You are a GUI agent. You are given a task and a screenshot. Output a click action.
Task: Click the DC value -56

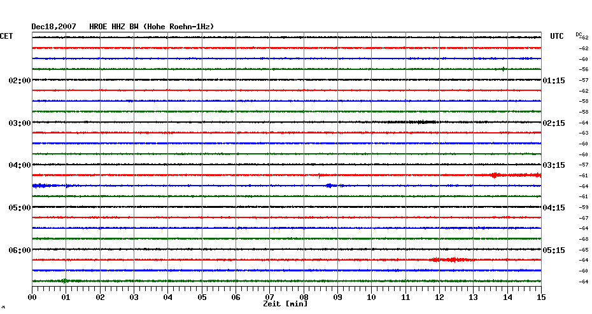pos(583,70)
